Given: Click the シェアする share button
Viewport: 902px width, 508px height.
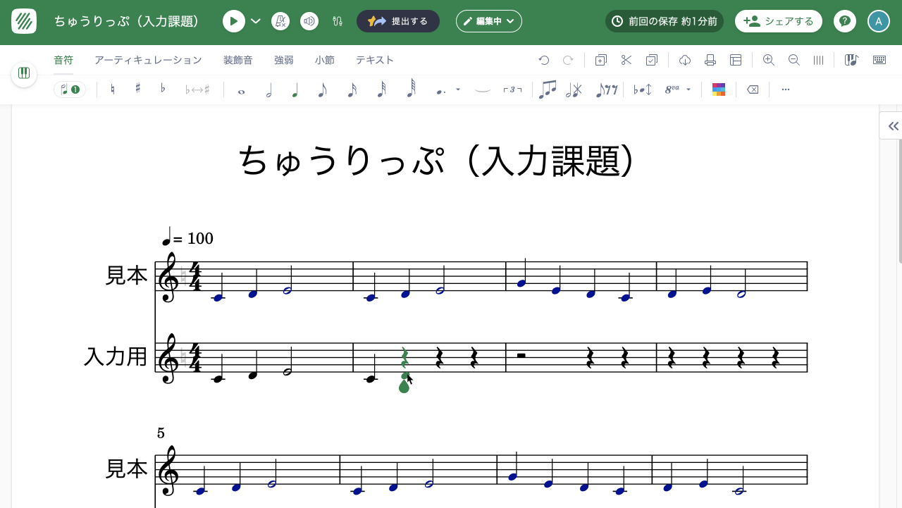Looking at the screenshot, I should (x=779, y=20).
